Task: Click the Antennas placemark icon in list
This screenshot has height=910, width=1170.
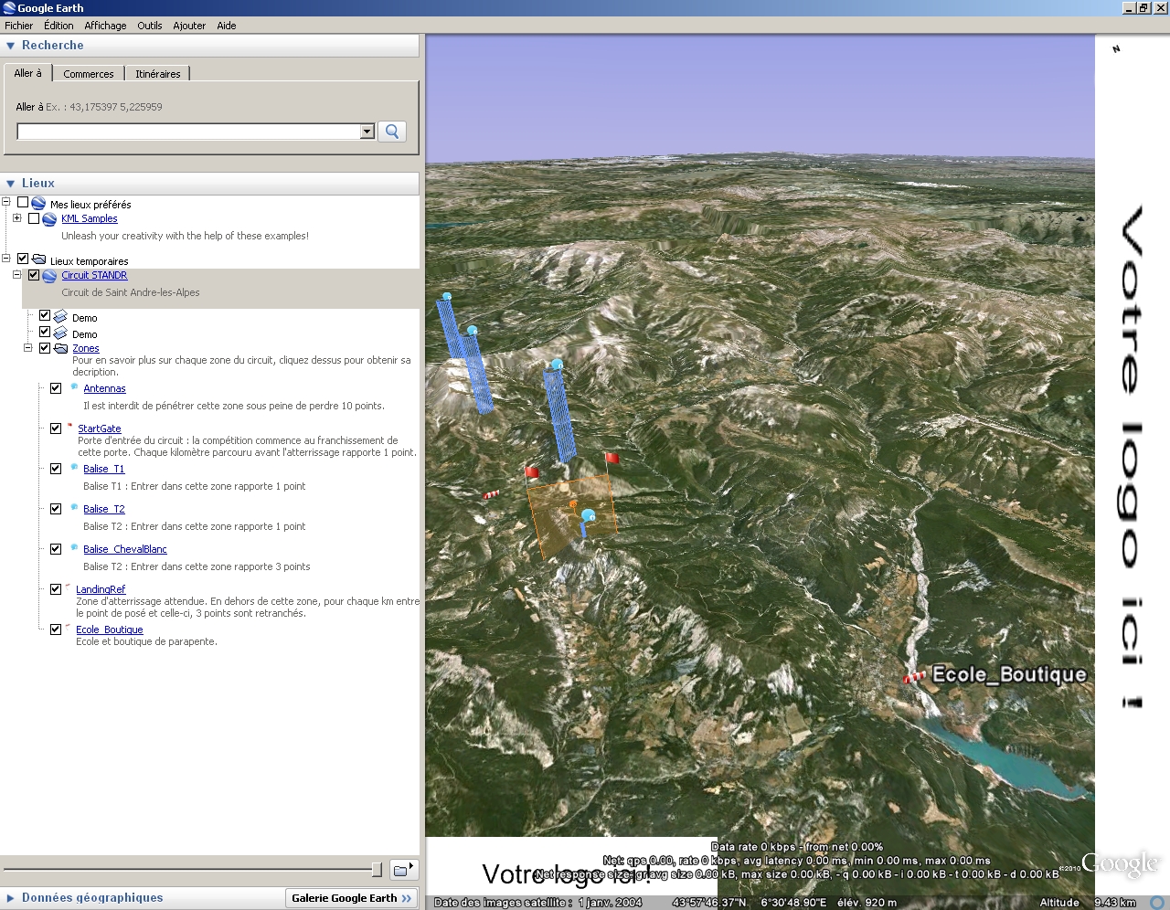Action: [74, 386]
